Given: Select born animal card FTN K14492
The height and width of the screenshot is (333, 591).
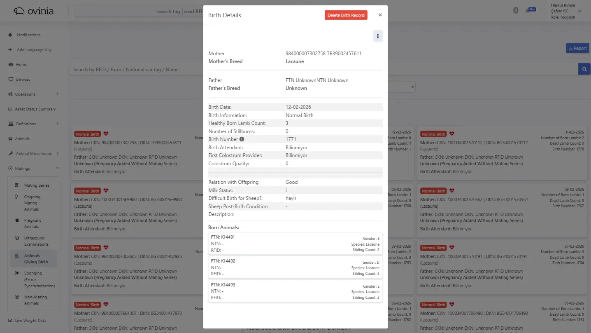Looking at the screenshot, I should (x=295, y=267).
